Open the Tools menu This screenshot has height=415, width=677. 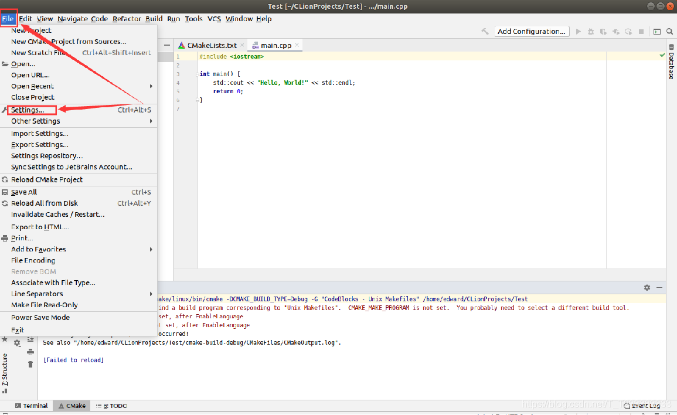point(193,19)
